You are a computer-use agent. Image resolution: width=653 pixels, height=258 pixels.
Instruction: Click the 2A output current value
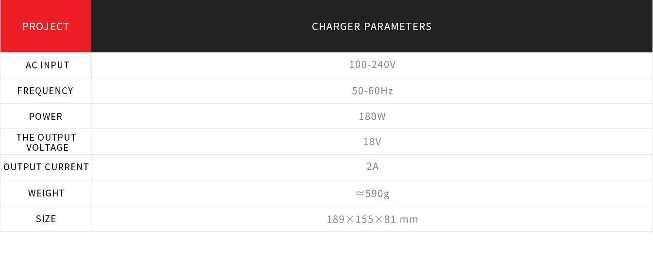coord(372,167)
